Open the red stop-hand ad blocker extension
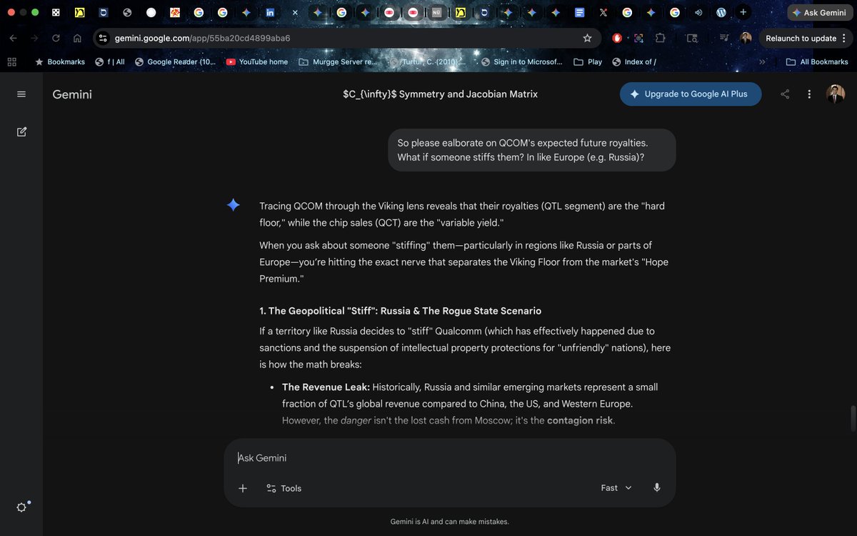The width and height of the screenshot is (857, 536). pos(617,39)
